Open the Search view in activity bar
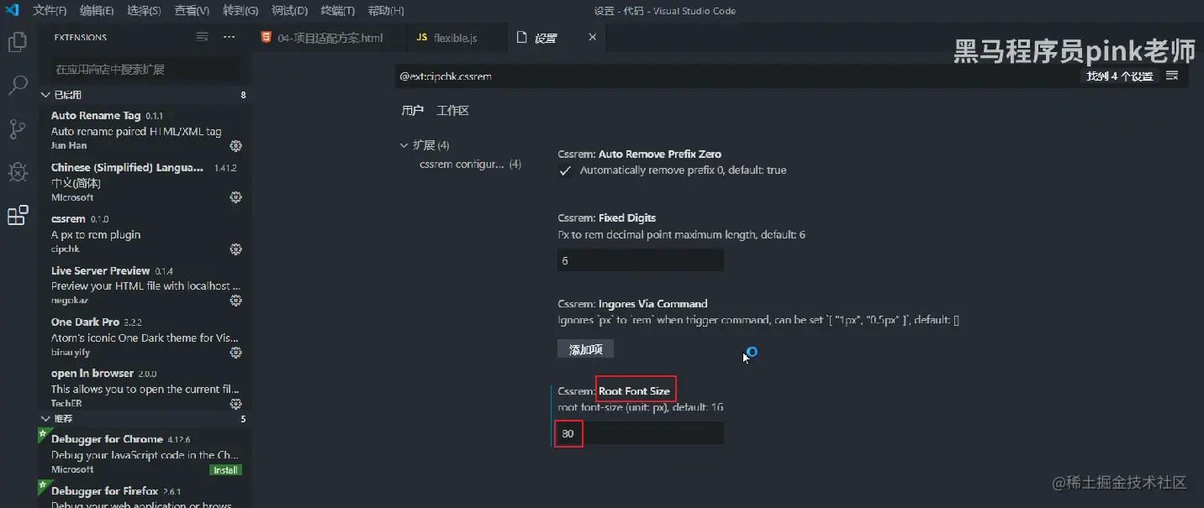 (18, 85)
